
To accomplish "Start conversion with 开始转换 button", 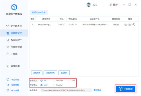I will pyautogui.click(x=125, y=89).
